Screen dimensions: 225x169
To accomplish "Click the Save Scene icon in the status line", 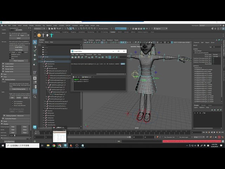I will point(55,29).
